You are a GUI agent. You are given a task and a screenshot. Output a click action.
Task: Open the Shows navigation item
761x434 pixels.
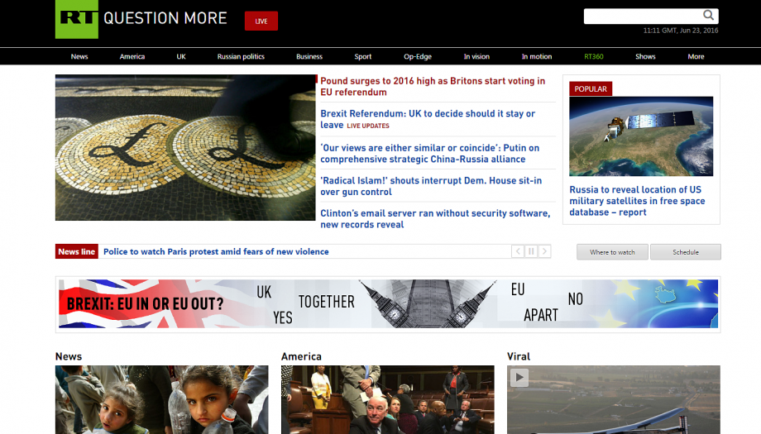(645, 56)
